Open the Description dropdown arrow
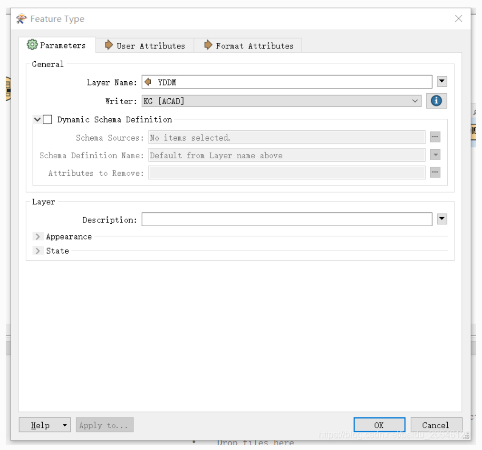Screen dimensions: 482x450 [442, 219]
